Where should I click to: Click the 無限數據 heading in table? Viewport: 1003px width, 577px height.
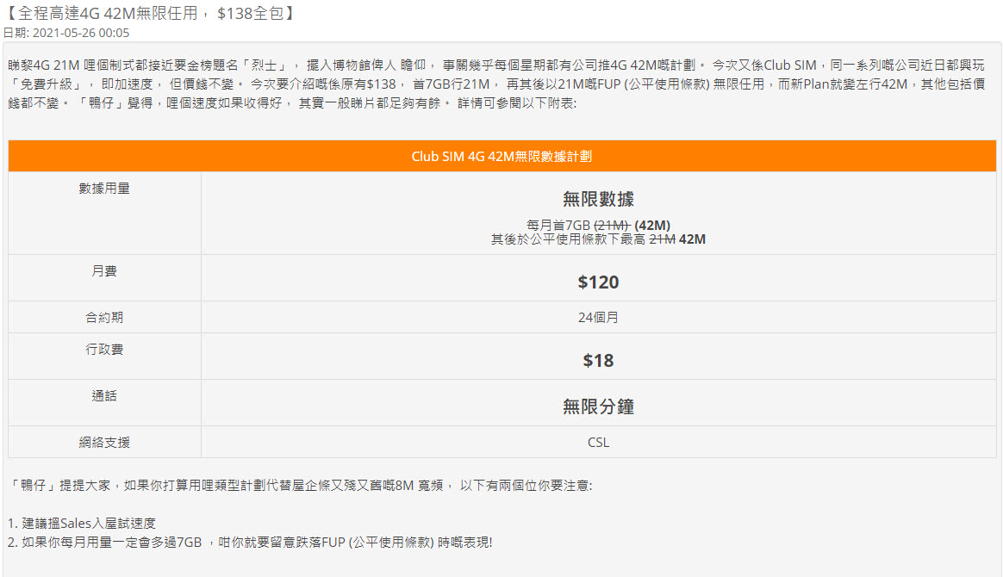point(598,199)
